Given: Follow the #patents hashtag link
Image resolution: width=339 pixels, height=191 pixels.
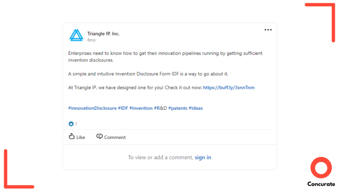Looking at the screenshot, I should (x=178, y=108).
